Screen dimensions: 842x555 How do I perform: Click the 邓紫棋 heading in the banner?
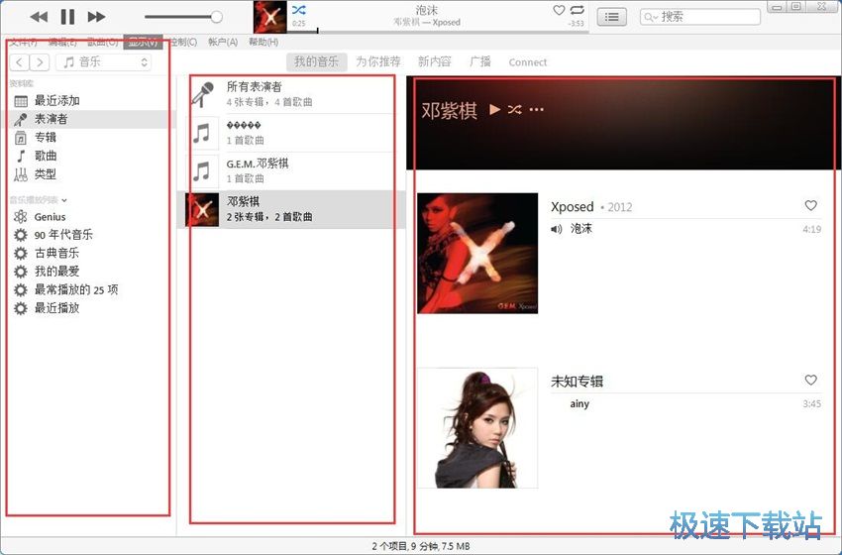(450, 110)
